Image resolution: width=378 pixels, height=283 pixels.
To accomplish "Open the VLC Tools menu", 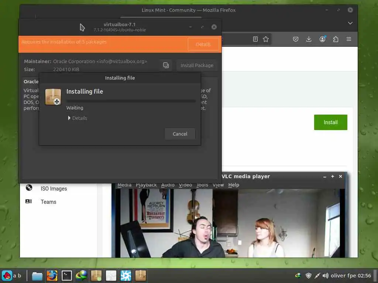I will click(x=202, y=185).
